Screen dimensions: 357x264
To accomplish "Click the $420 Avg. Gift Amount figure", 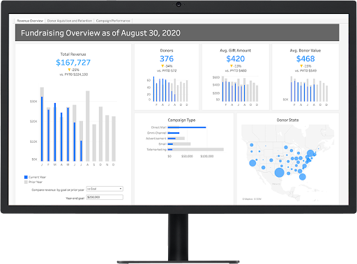I will (x=236, y=59).
